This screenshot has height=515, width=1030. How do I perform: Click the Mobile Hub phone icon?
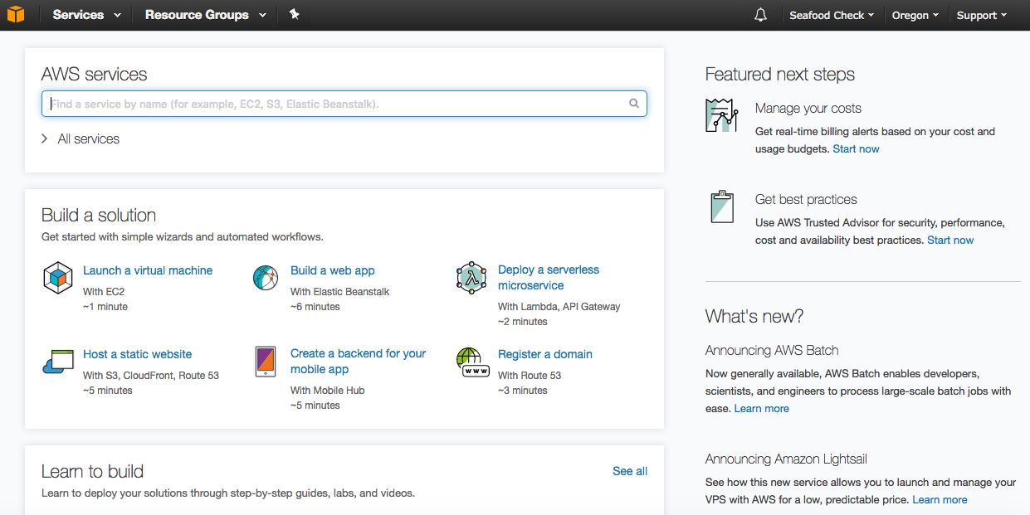[x=265, y=362]
